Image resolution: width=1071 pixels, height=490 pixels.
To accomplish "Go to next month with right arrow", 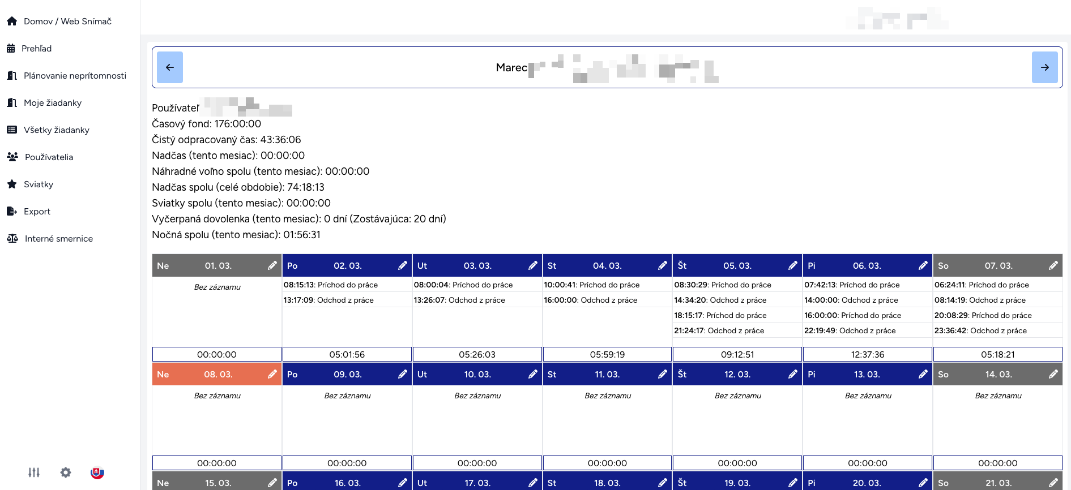I will (1045, 67).
